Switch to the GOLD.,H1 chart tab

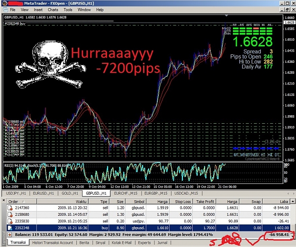(x=70, y=193)
